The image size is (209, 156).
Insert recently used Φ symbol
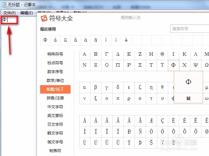(x=45, y=40)
